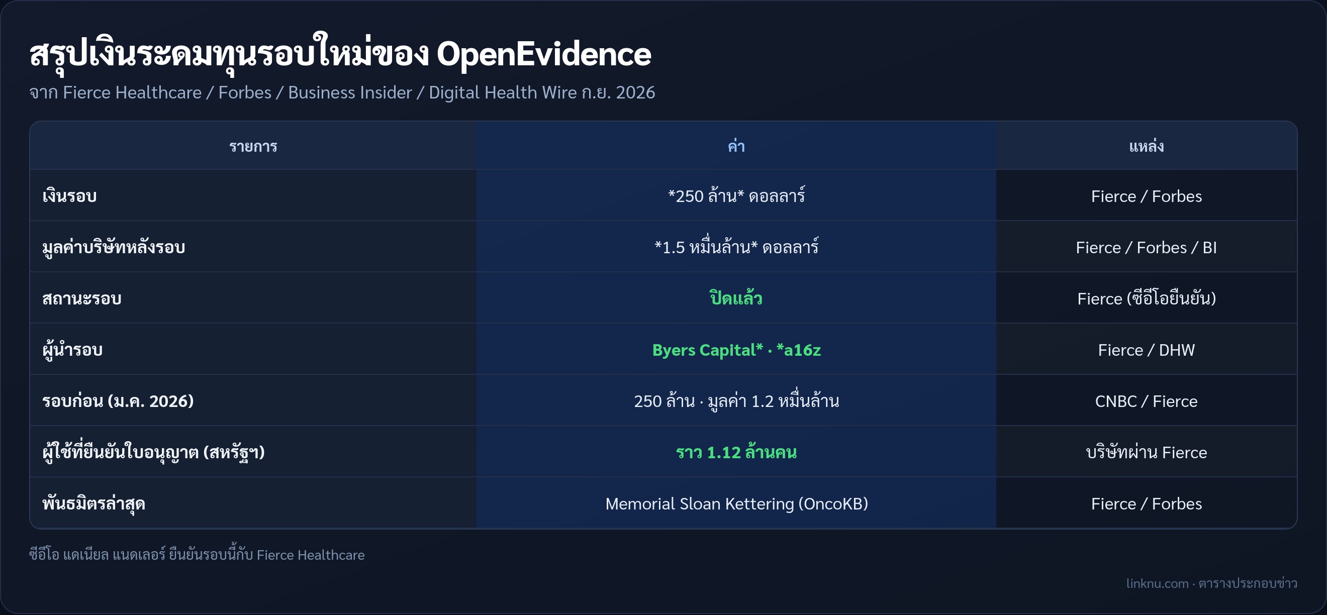The image size is (1327, 615).
Task: Click the green 'ราว 1.12 ล้านคน' value
Action: 736,452
